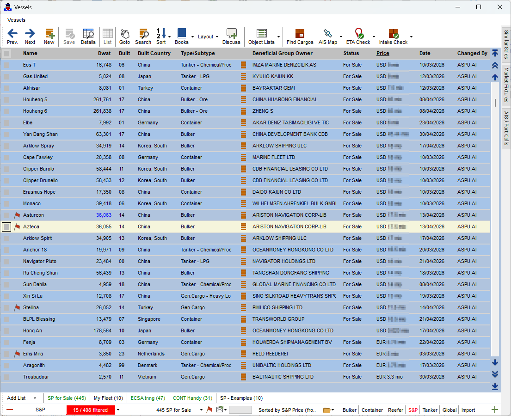Click the Bulker filter button
This screenshot has width=511, height=416.
tap(350, 410)
